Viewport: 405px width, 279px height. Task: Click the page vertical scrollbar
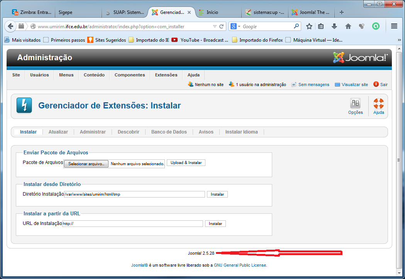399,160
